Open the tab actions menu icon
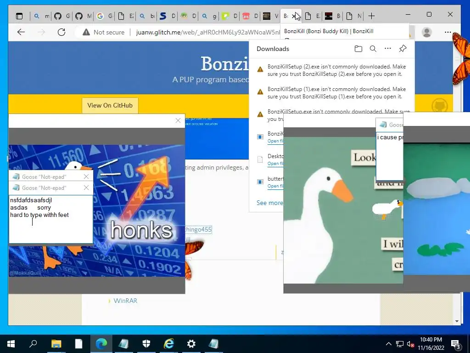The image size is (470, 353). tap(19, 16)
